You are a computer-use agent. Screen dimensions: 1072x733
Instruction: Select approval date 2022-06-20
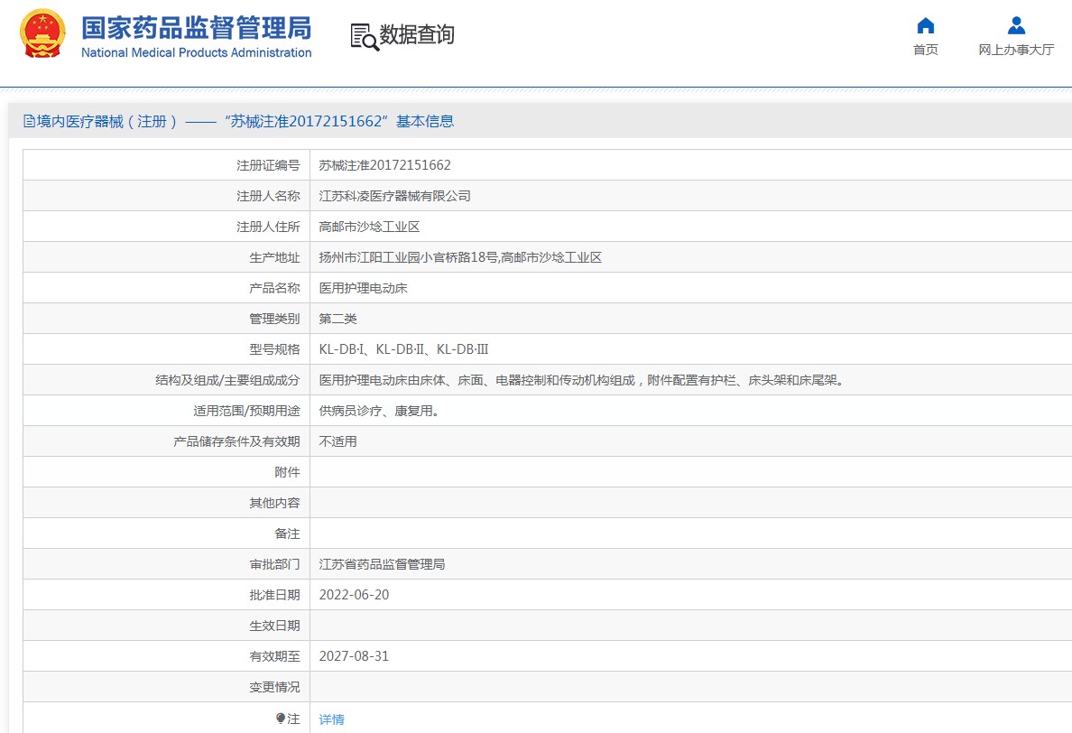(354, 595)
